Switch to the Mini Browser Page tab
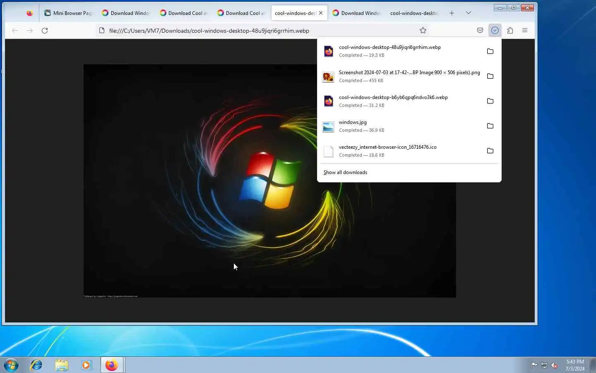 click(69, 13)
